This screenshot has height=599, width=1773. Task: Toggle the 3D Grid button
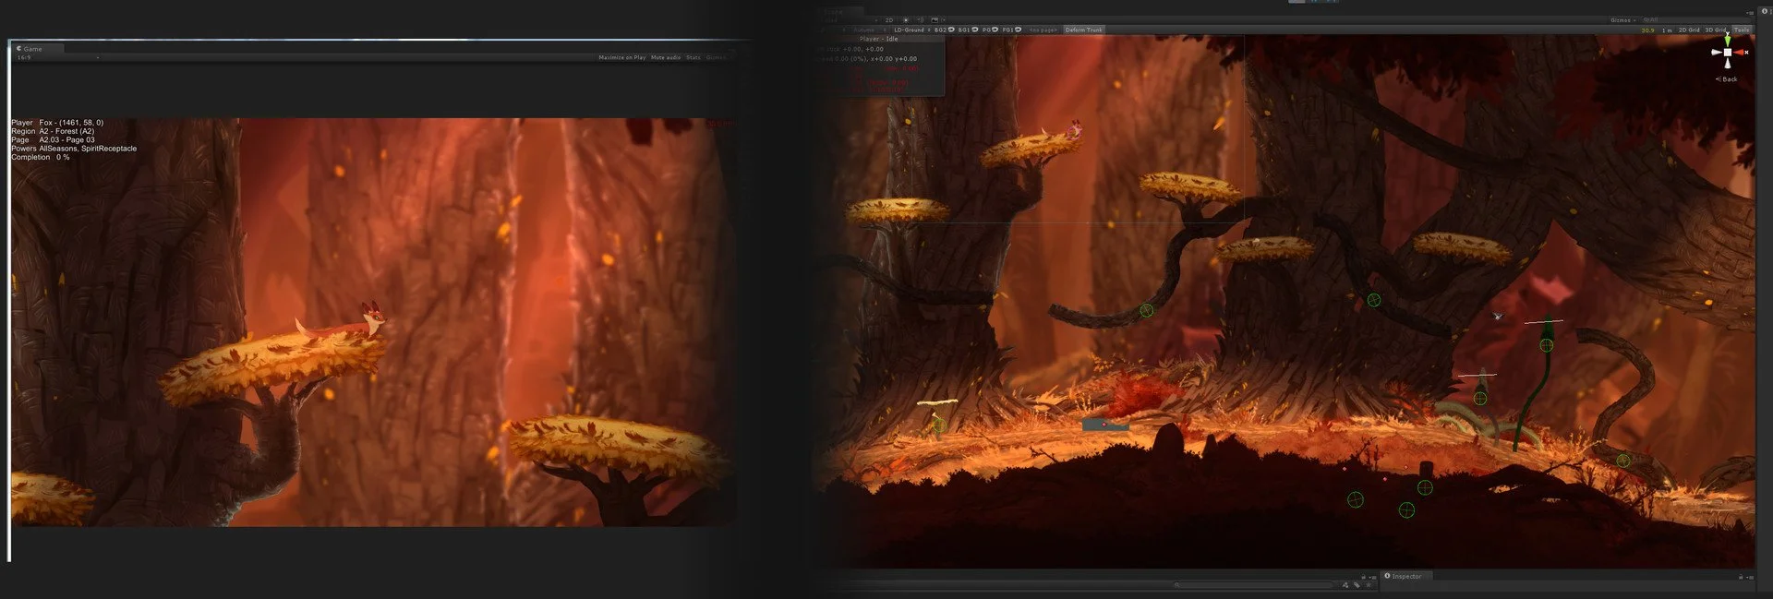pyautogui.click(x=1716, y=30)
